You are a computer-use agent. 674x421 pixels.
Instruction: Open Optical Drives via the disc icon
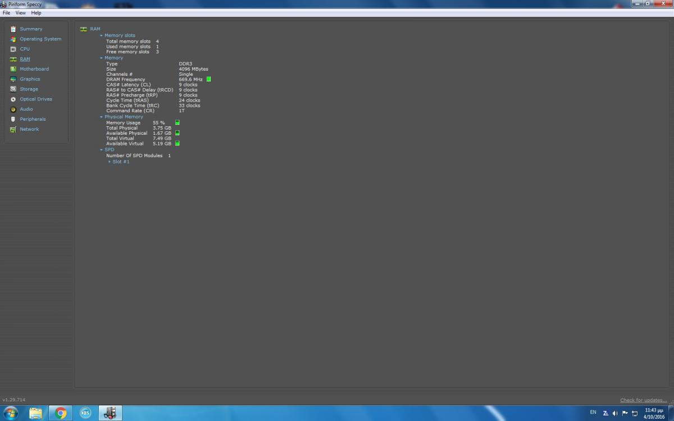click(x=13, y=99)
